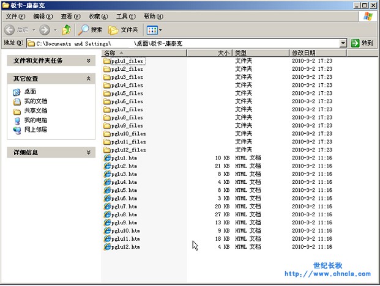Viewport: 380px width, 286px height.
Task: Toggle the Folders (文件夹) pane button
Action: pos(123,30)
